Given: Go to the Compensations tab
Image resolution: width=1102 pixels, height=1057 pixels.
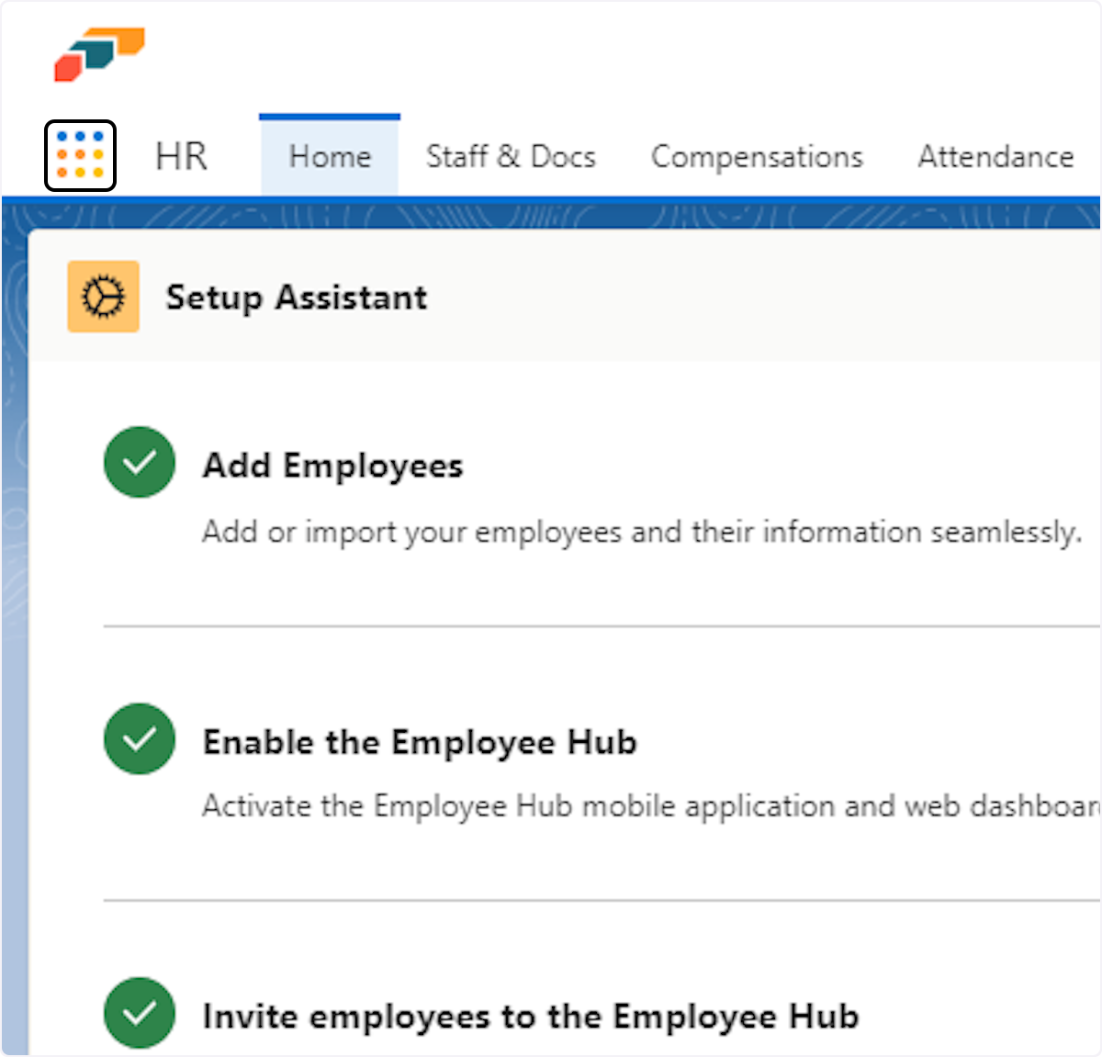Looking at the screenshot, I should tap(757, 156).
